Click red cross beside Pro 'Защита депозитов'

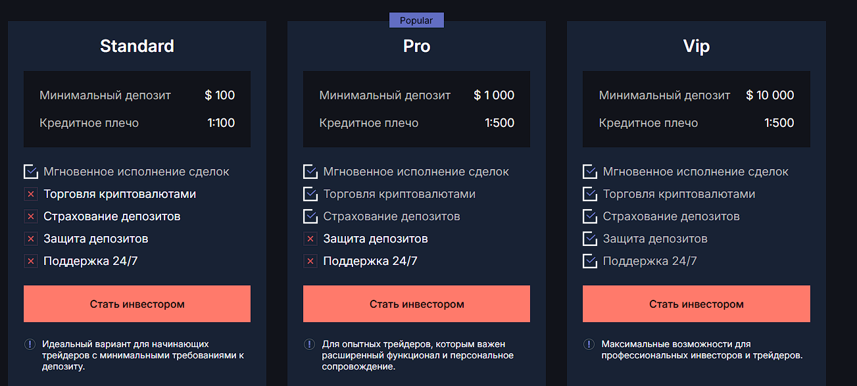point(310,239)
